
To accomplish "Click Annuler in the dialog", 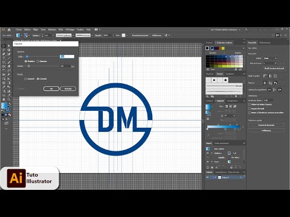I will [x=68, y=89].
